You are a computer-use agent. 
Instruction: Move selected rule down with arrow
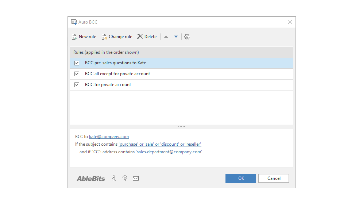click(x=176, y=37)
